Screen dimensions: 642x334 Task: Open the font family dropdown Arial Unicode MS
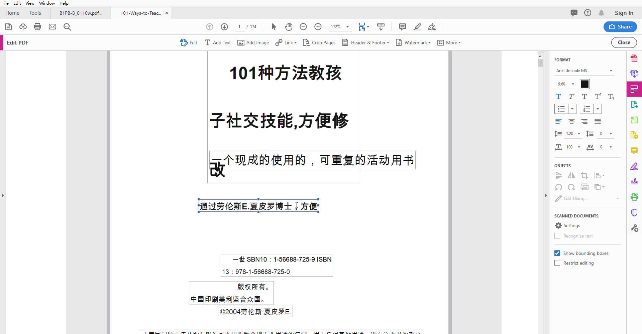pyautogui.click(x=584, y=70)
